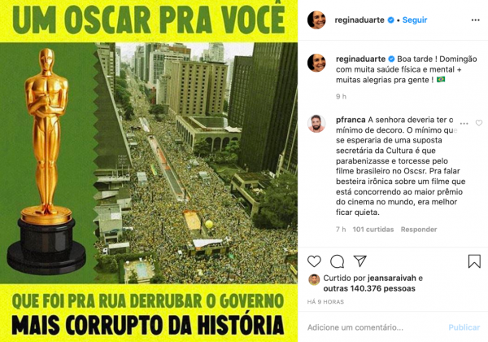The width and height of the screenshot is (488, 342).
Task: Open post options three-dot menu
Action: click(x=475, y=20)
